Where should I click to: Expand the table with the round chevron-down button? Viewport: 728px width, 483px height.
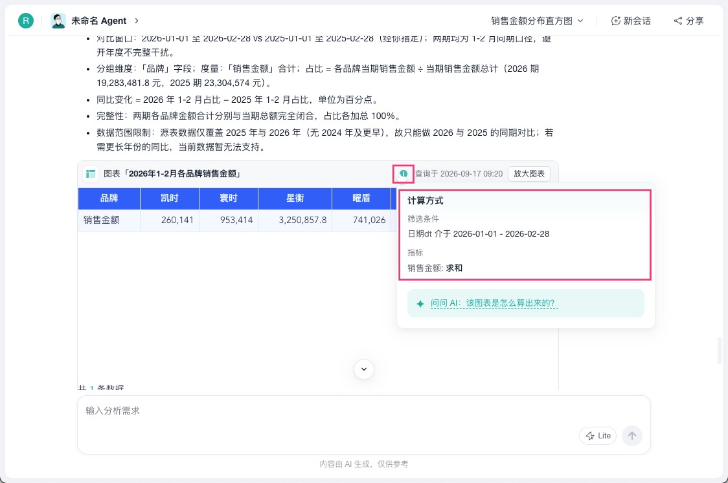coord(364,369)
